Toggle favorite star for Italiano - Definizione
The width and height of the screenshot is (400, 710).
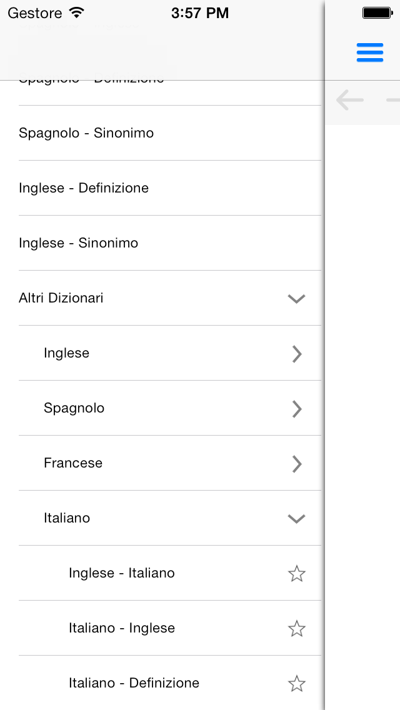297,683
